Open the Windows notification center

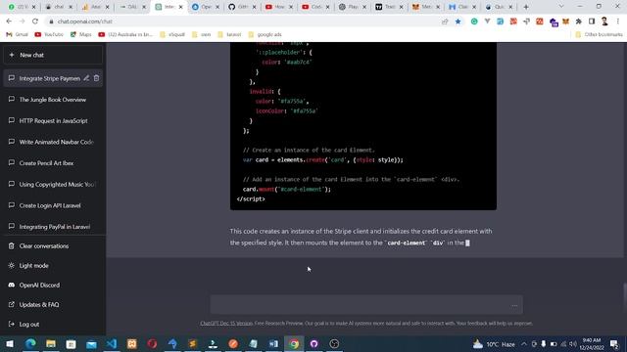tap(614, 343)
